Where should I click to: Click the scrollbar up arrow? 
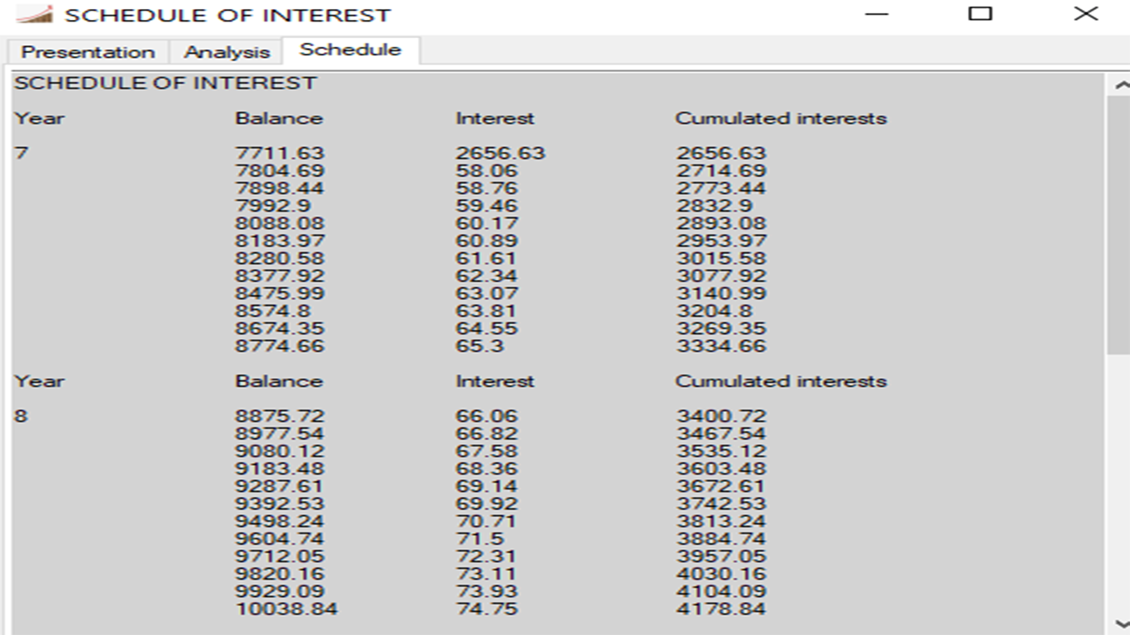coord(1121,84)
